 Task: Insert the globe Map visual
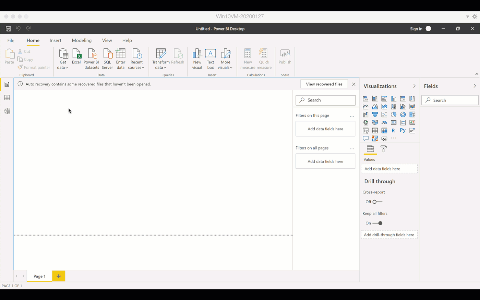coord(366,122)
